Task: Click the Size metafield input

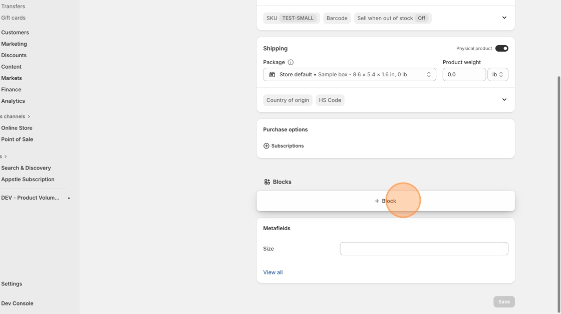Action: [424, 249]
